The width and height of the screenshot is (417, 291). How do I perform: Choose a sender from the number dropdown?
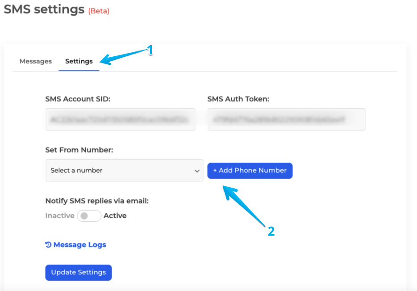click(124, 170)
